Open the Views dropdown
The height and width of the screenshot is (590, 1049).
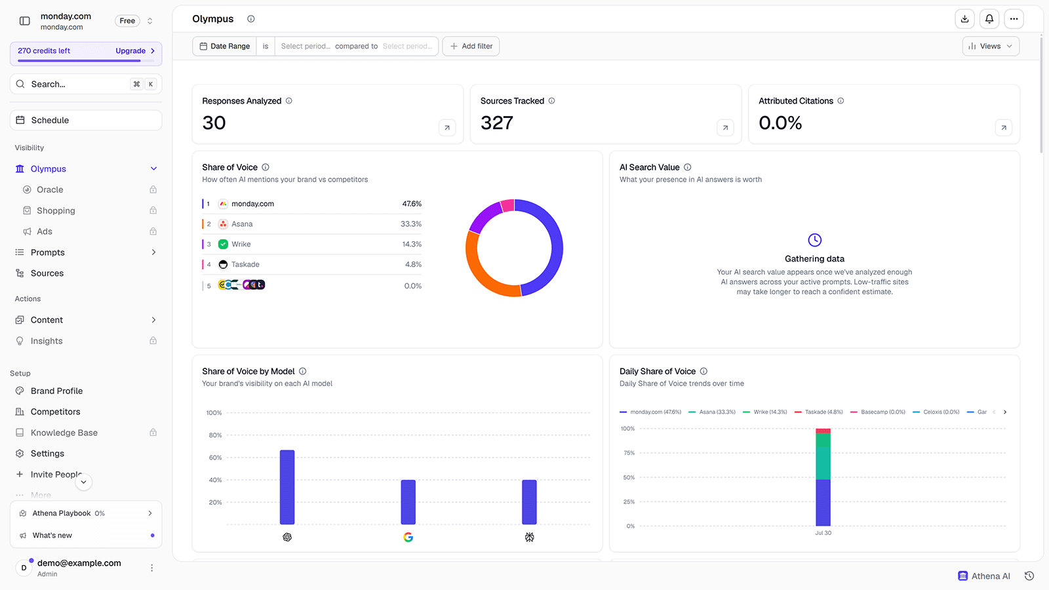point(991,46)
